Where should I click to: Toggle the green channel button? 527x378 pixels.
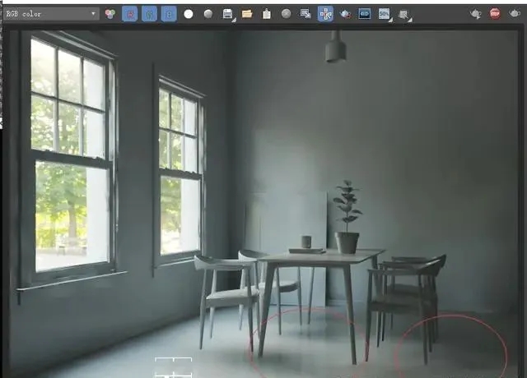coord(149,14)
